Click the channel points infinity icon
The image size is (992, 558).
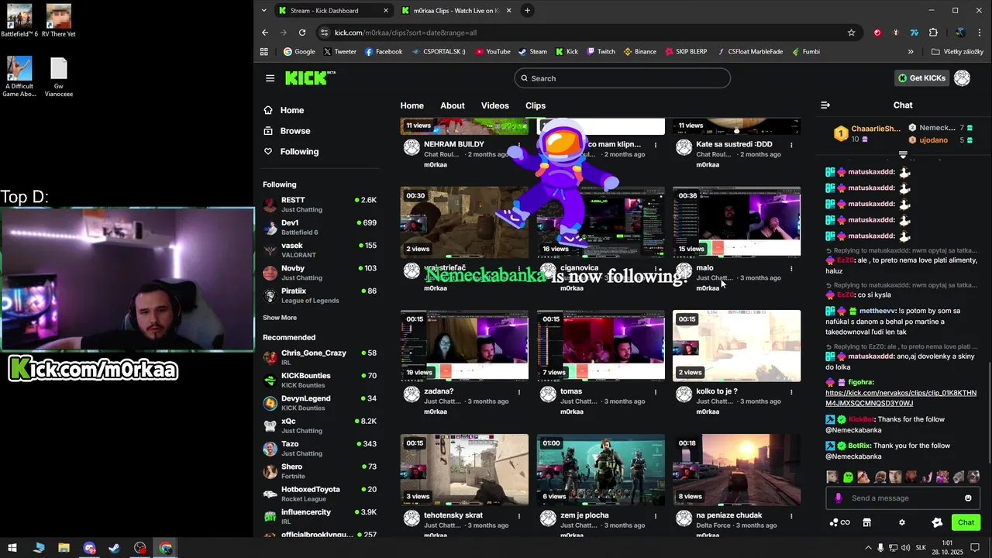point(839,522)
